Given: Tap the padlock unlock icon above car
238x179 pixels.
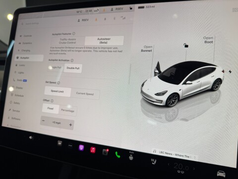Looking at the screenshot, I should [x=186, y=45].
